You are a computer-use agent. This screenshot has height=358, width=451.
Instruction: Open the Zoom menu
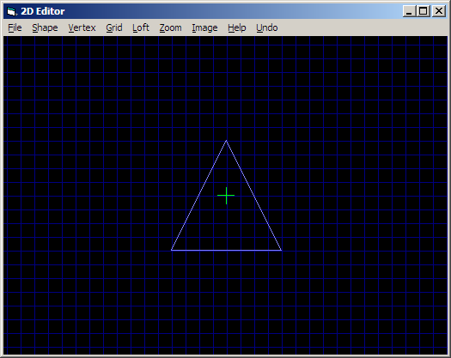171,27
